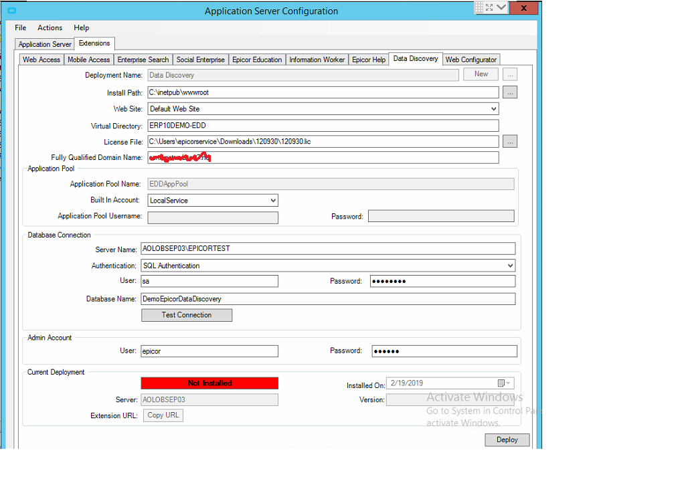Open the calendar icon in Installed On
Viewport: 682px width, 491px height.
pyautogui.click(x=503, y=383)
